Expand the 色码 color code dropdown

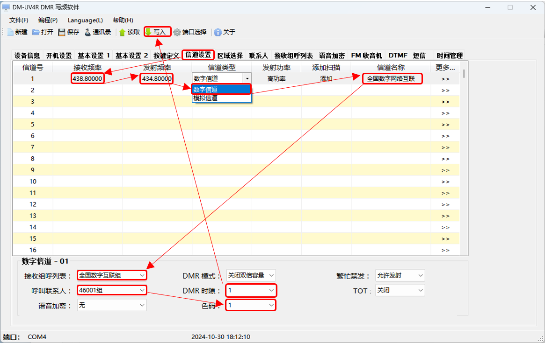[271, 305]
